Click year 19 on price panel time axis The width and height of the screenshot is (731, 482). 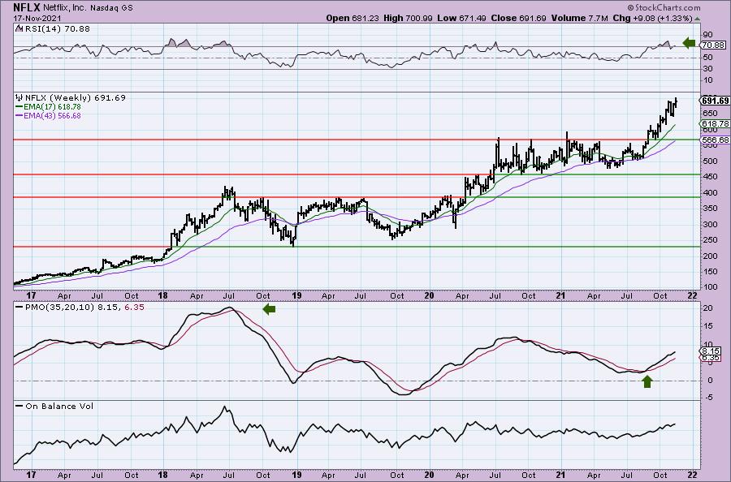click(x=296, y=295)
